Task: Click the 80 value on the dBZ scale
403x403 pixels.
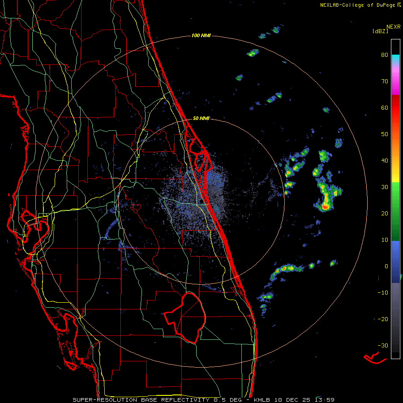Action: pyautogui.click(x=385, y=55)
